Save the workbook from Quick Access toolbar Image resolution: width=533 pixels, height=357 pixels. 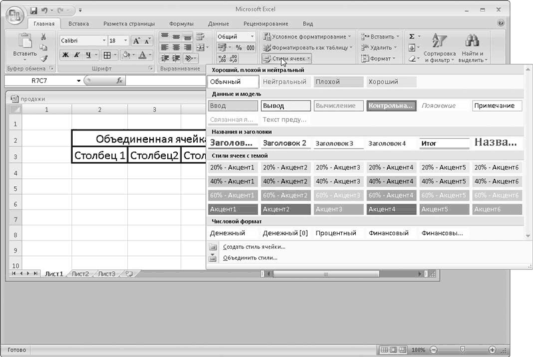33,11
